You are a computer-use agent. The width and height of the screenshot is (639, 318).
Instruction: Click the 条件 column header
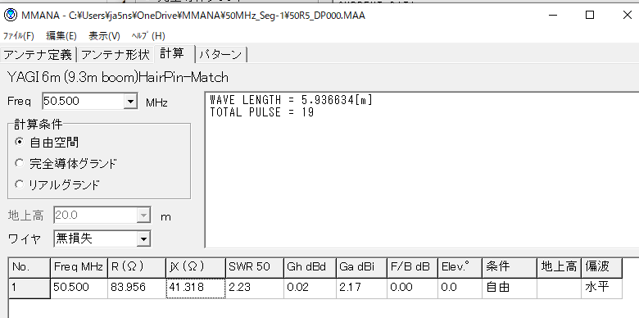510,267
